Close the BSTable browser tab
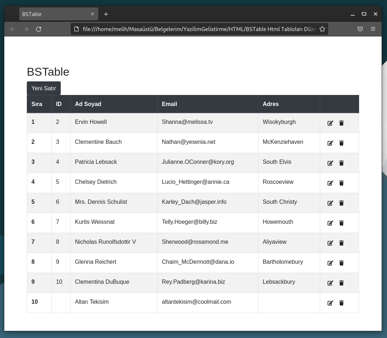 click(x=93, y=14)
